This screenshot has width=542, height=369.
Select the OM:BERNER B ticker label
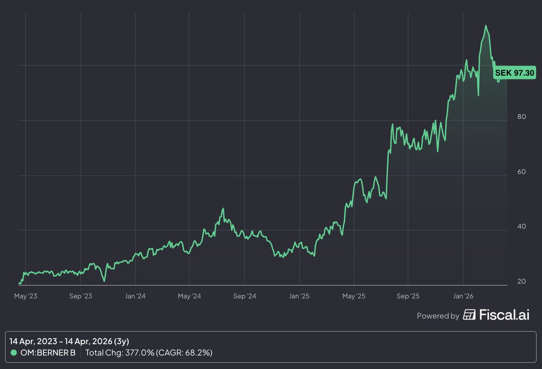click(48, 352)
